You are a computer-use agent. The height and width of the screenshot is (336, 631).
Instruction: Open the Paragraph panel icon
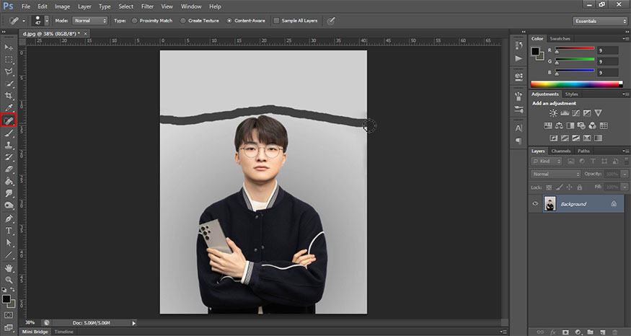click(x=519, y=141)
